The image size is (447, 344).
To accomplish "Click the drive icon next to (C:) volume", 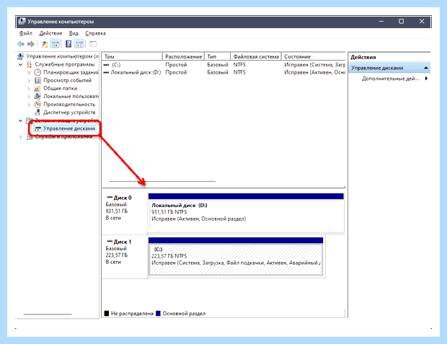I will coord(106,65).
